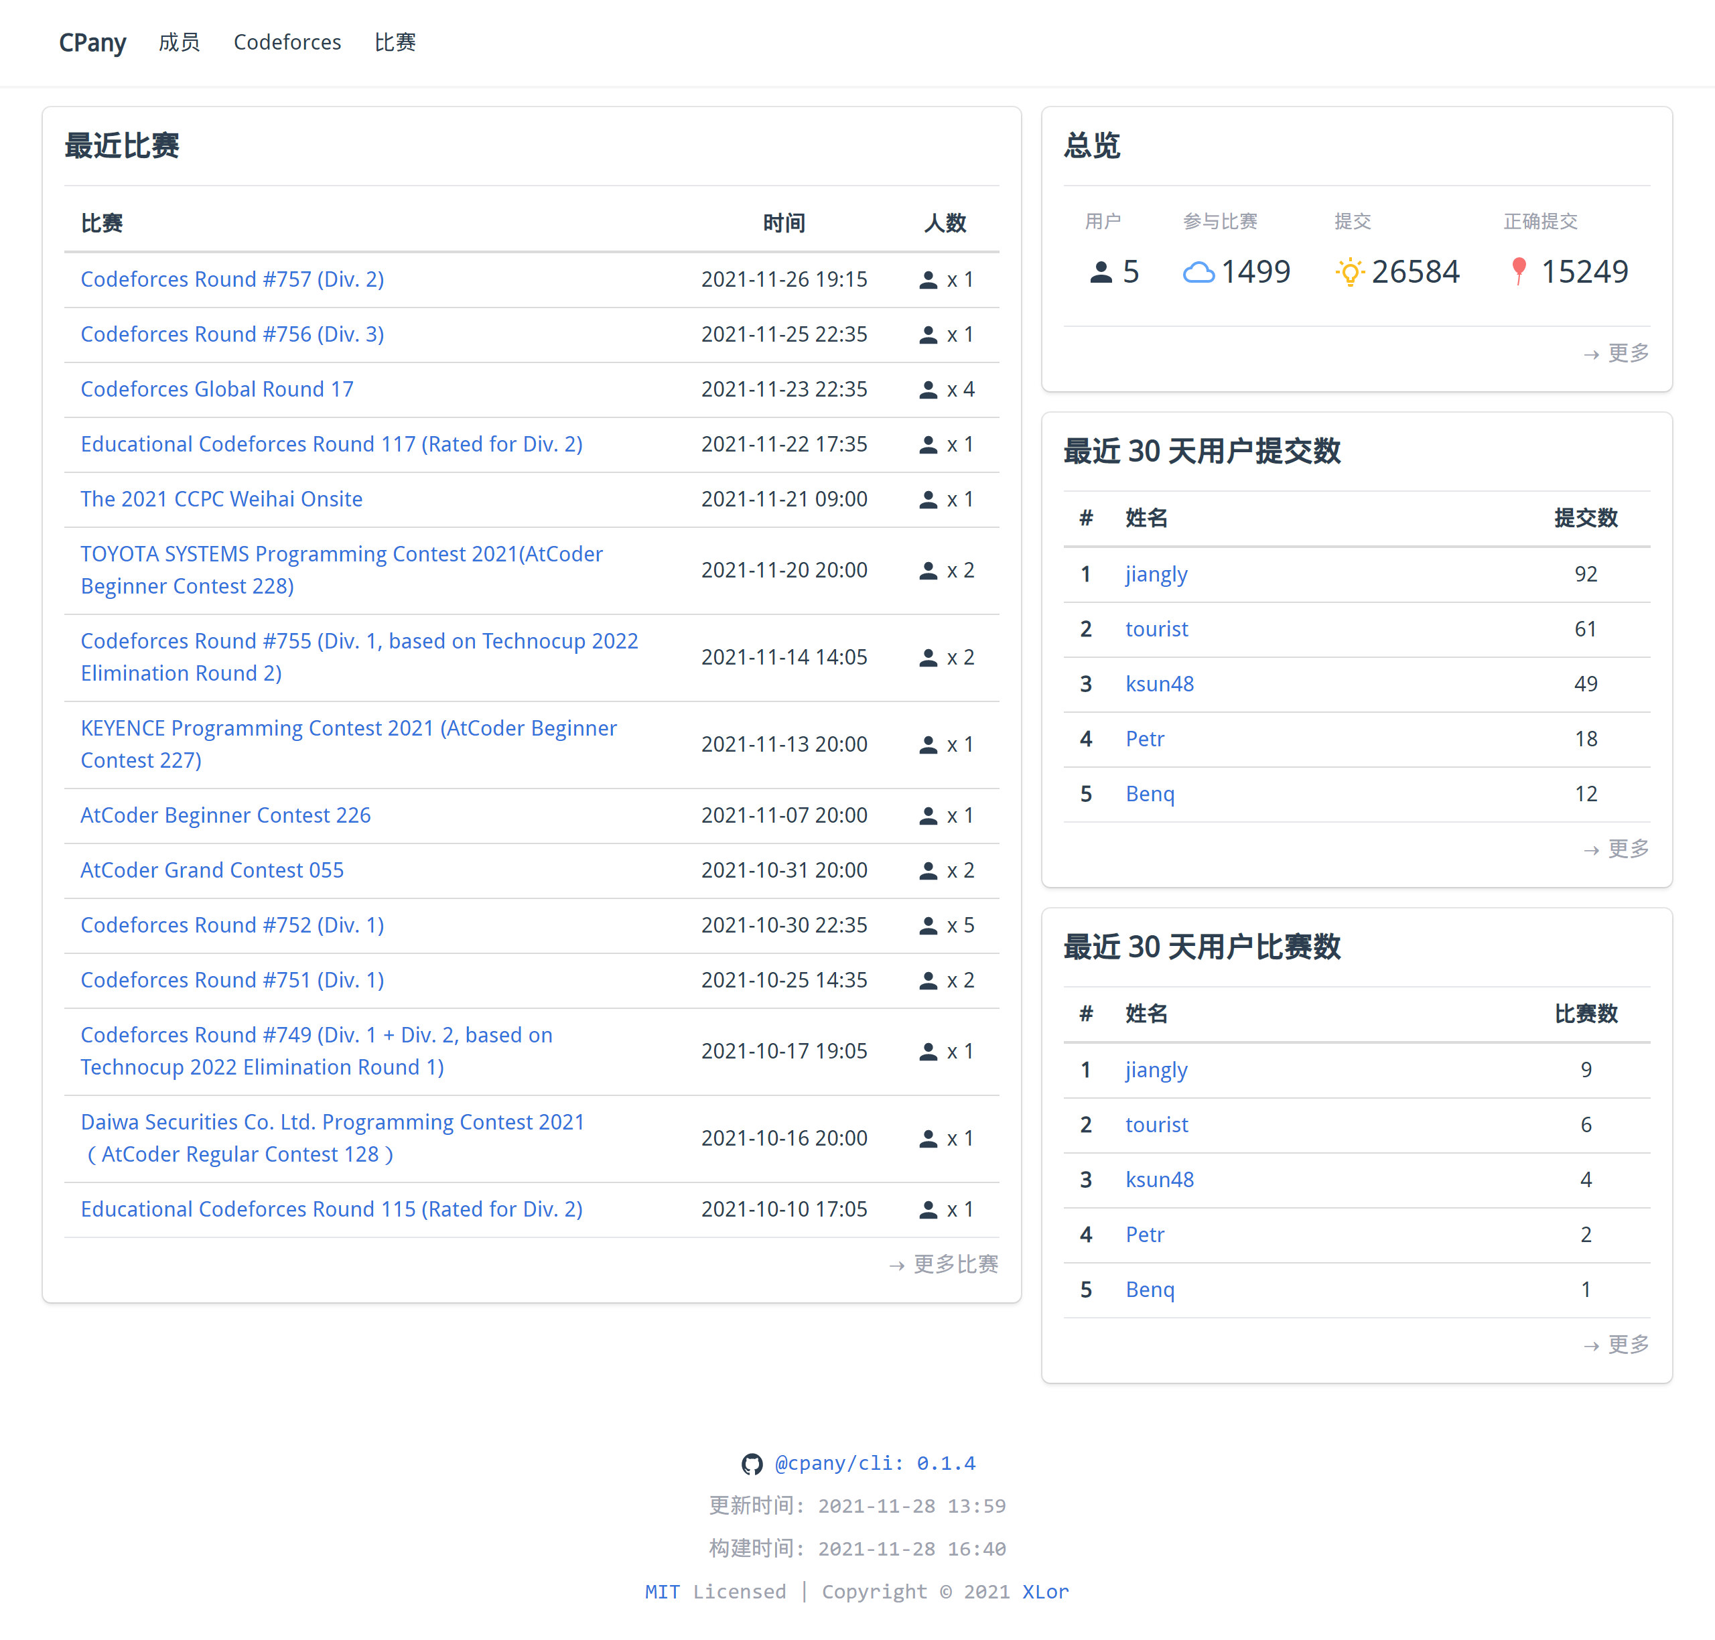Click person icon in Round #752 row

coord(929,926)
